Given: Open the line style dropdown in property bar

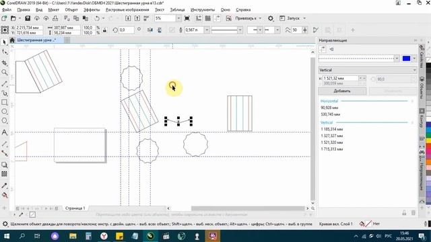Looking at the screenshot, I should (240, 30).
